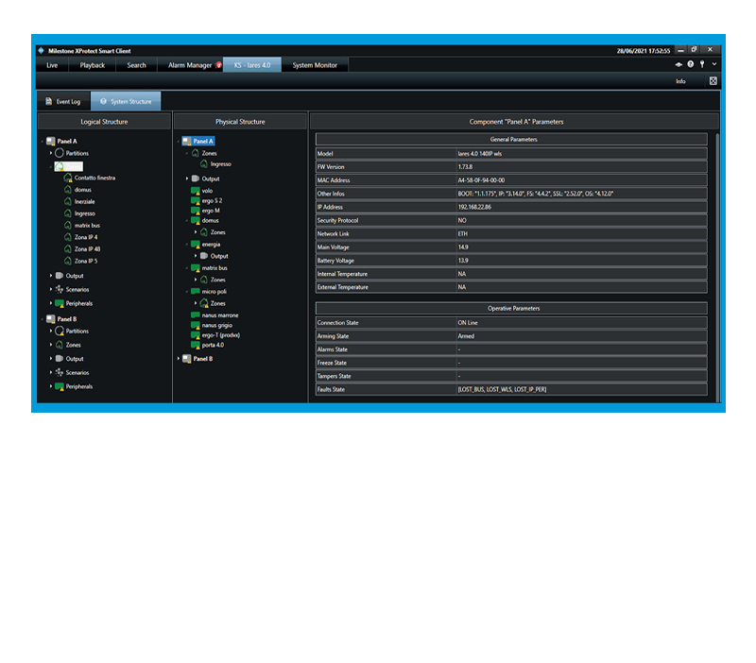Click green icon beside porta 4.0
Viewport: 756px width, 663px height.
(196, 345)
